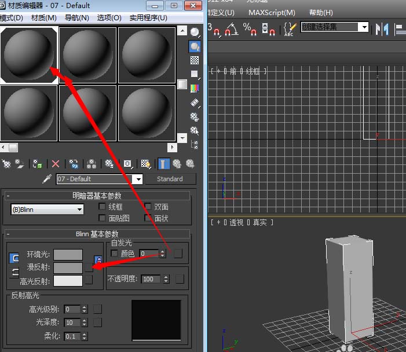Click the 不透明度 map button
Image resolution: width=406 pixels, height=352 pixels.
pos(180,279)
